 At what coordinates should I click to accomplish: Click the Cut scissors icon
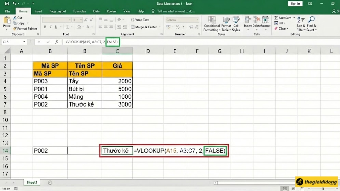[15, 18]
